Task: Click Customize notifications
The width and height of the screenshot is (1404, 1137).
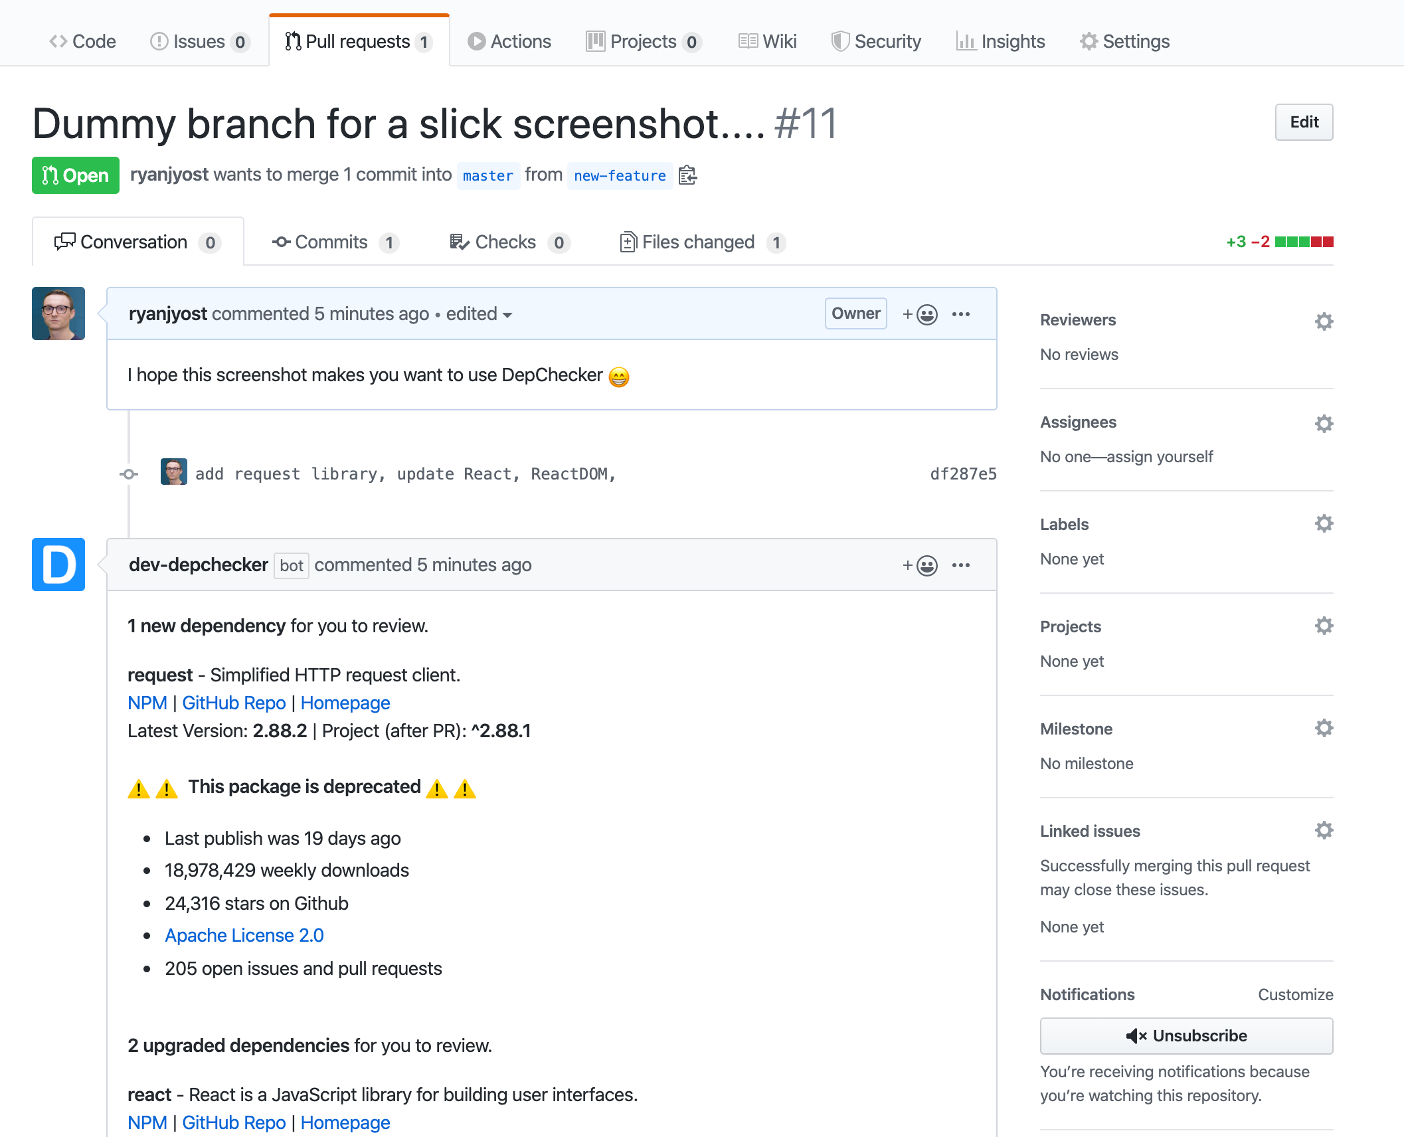Action: click(1296, 995)
